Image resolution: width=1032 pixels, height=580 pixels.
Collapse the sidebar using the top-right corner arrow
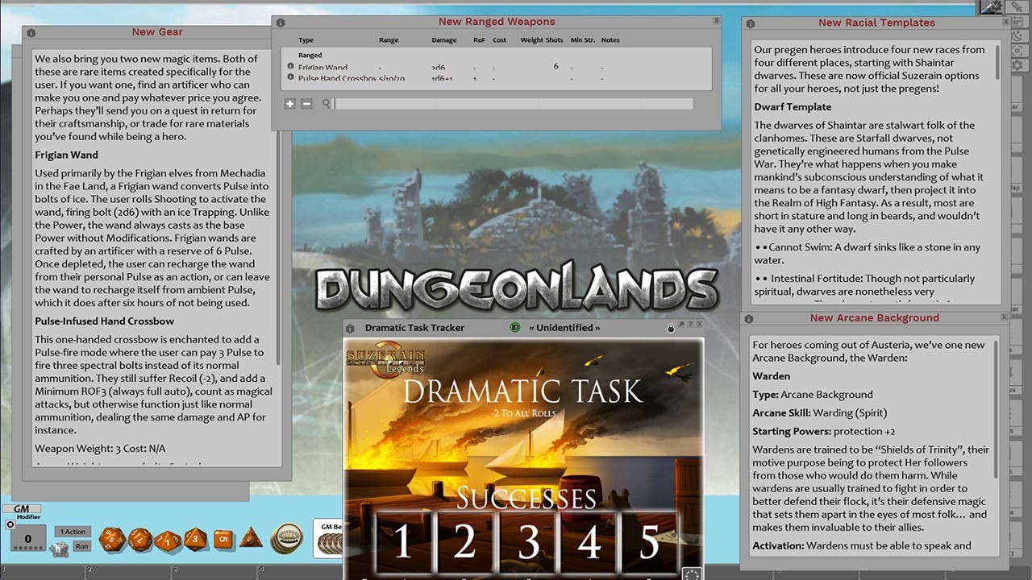[993, 7]
